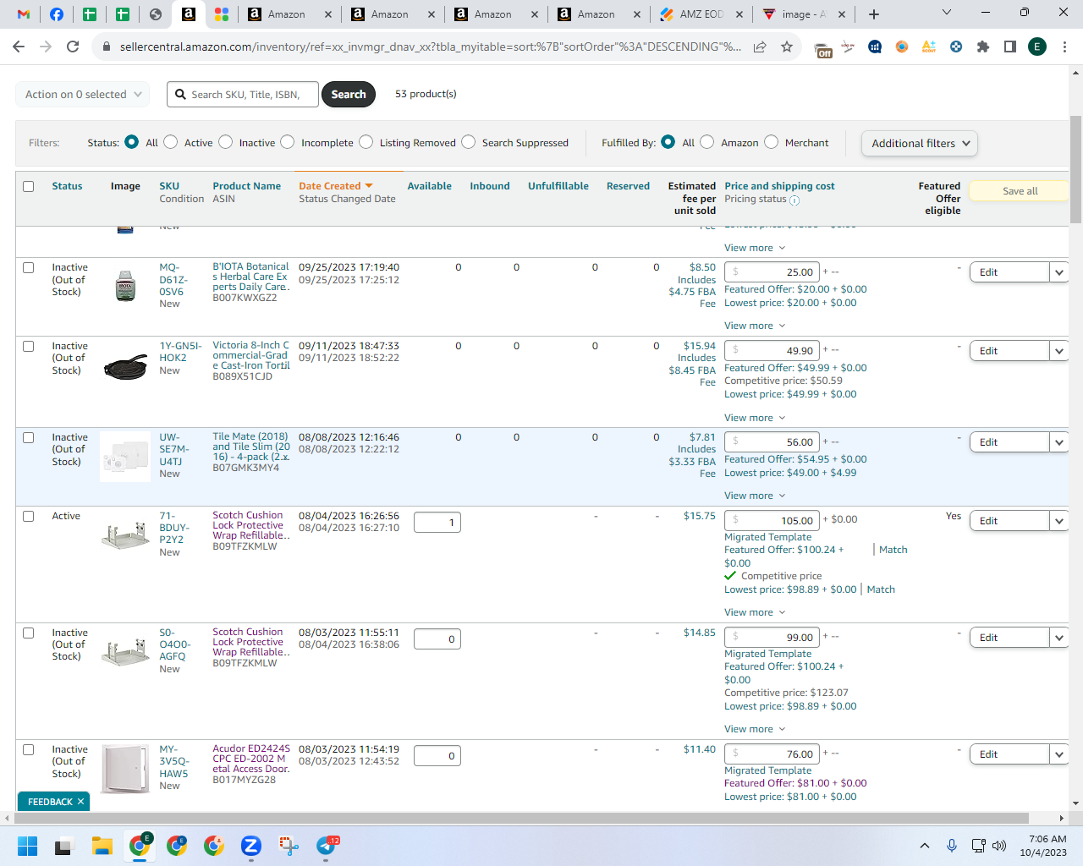
Task: Switch to the AMZ EOD browser tab
Action: coord(701,14)
